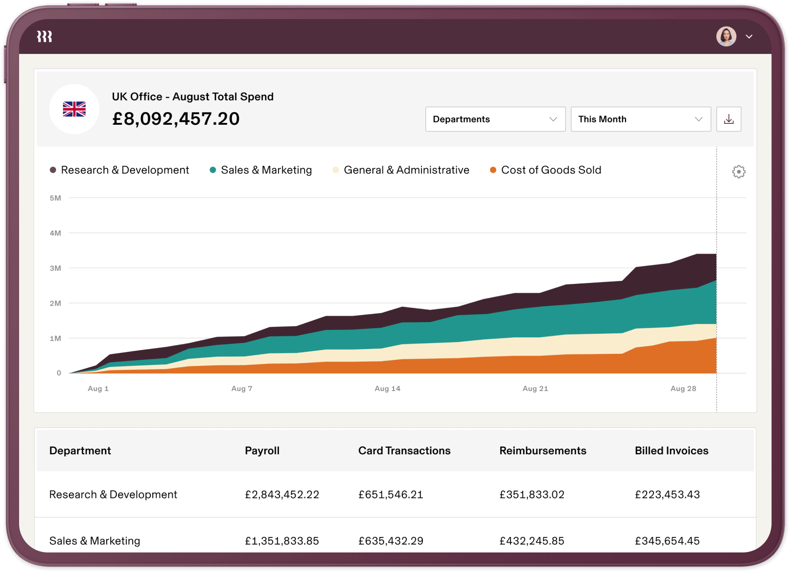This screenshot has width=790, height=572.
Task: Click the Billed Invoices column header
Action: pyautogui.click(x=671, y=450)
